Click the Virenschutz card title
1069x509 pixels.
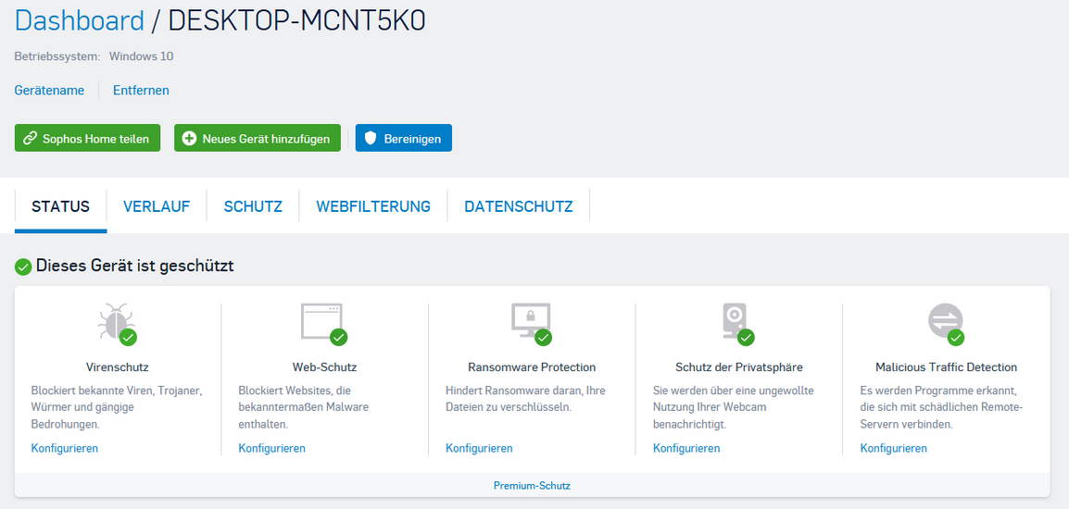pos(118,367)
